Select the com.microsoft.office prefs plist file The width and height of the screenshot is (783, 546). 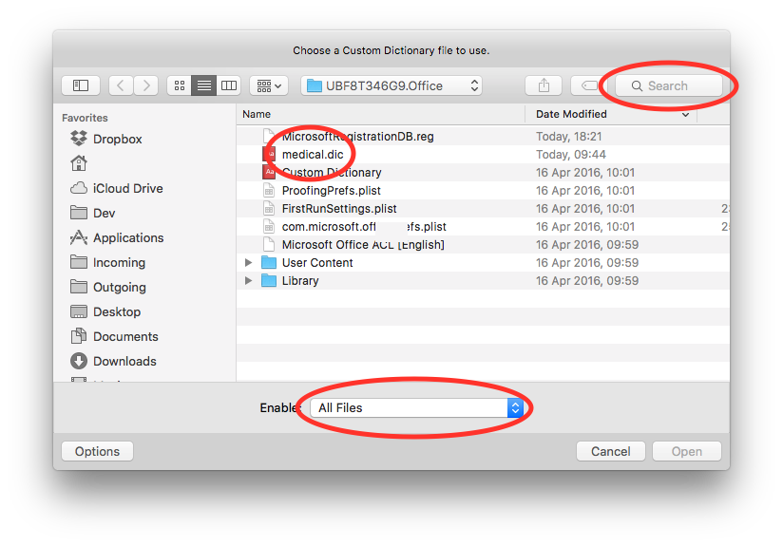tap(483, 227)
